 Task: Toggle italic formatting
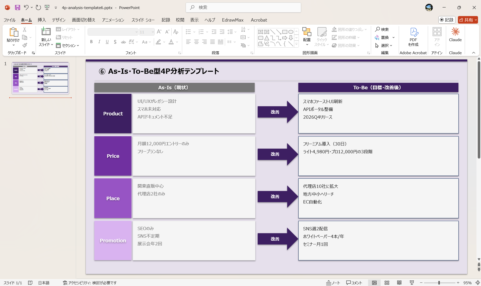coord(99,42)
